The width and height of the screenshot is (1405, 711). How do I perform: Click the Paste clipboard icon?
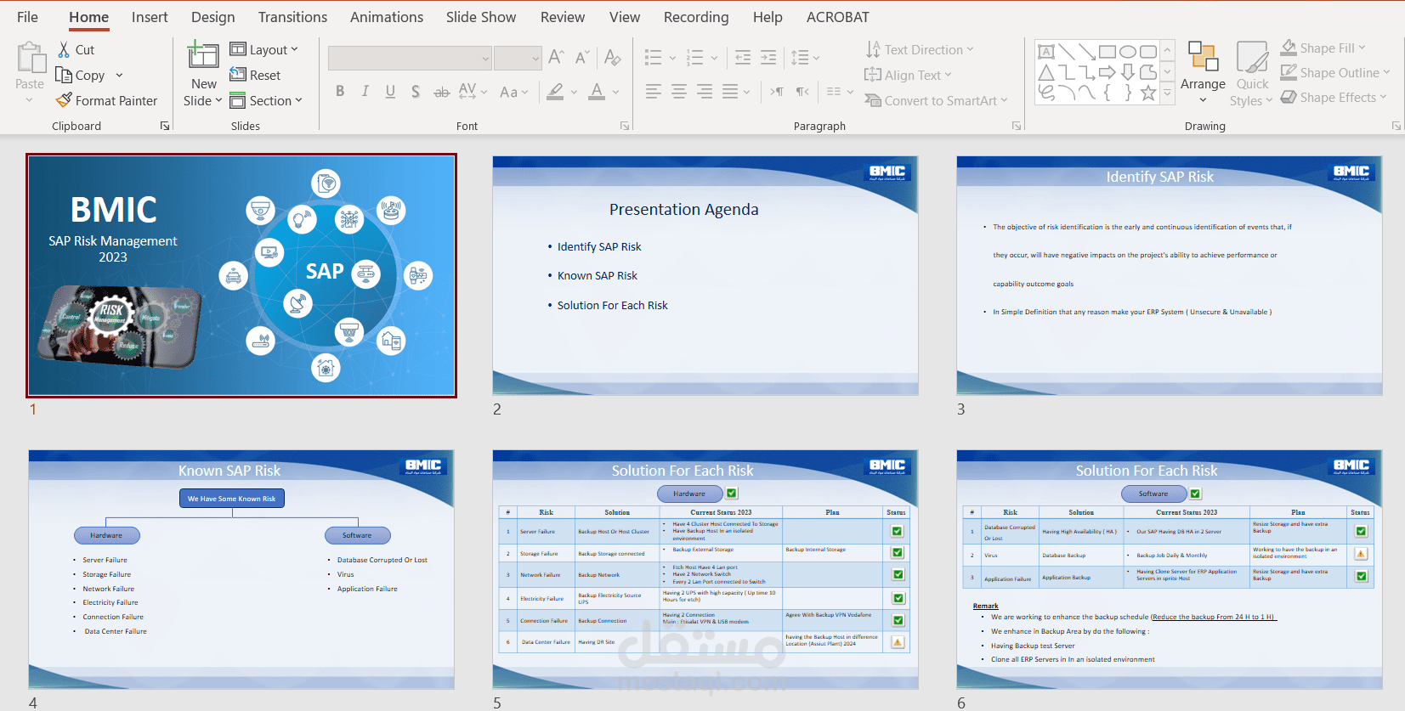tap(31, 58)
